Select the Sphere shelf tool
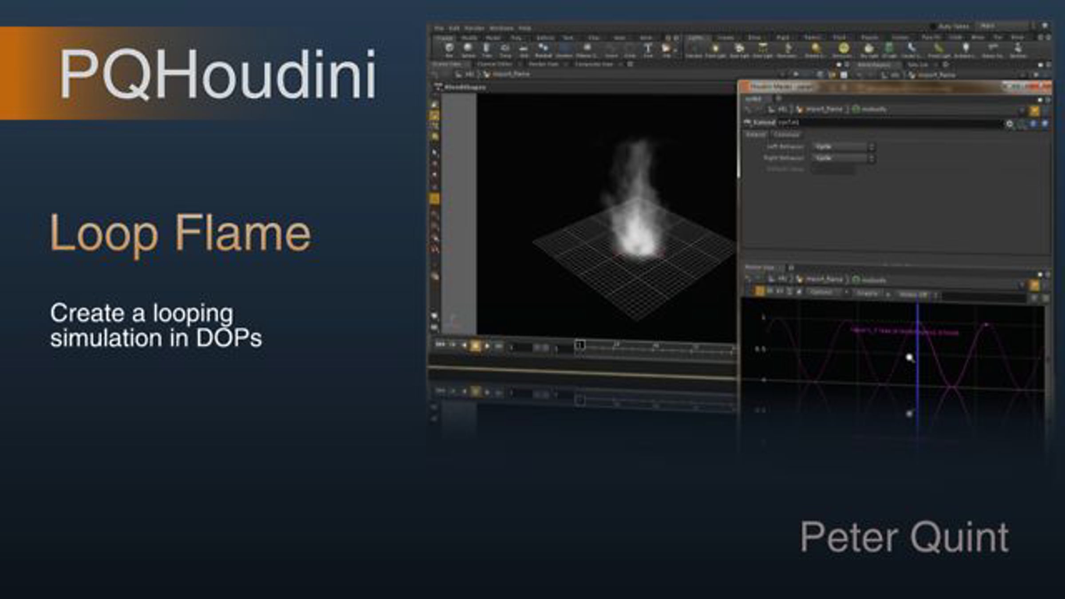Screen dimensions: 1065x599 pyautogui.click(x=468, y=50)
